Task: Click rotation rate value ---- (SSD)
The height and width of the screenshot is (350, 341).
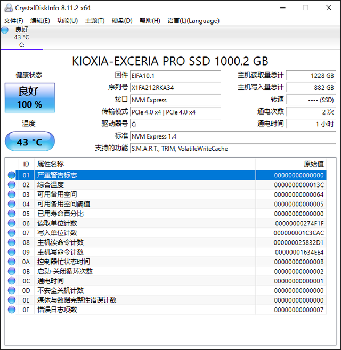Action: click(x=311, y=100)
